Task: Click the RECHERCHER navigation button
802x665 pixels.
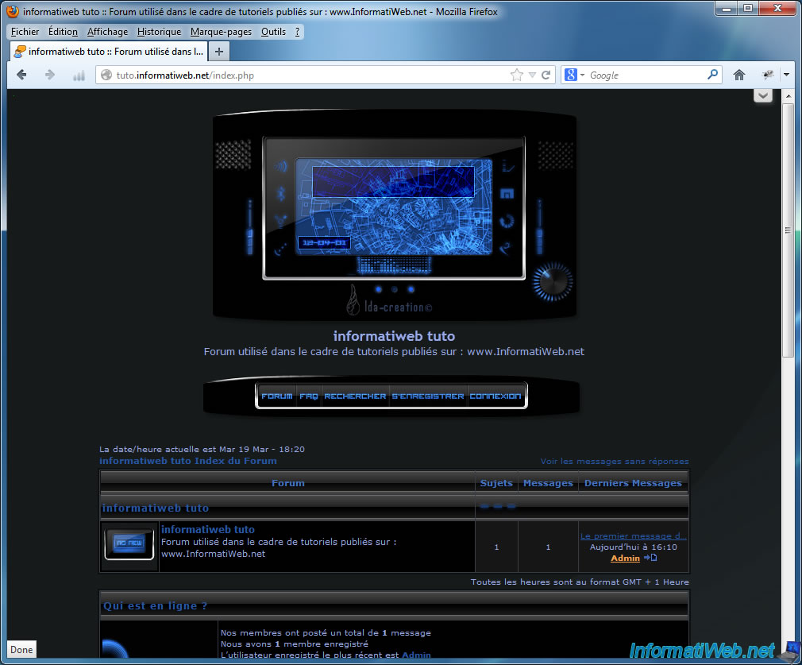Action: pos(355,396)
